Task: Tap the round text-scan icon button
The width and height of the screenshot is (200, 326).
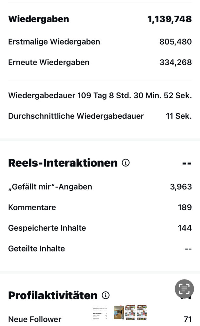Action: tap(184, 289)
